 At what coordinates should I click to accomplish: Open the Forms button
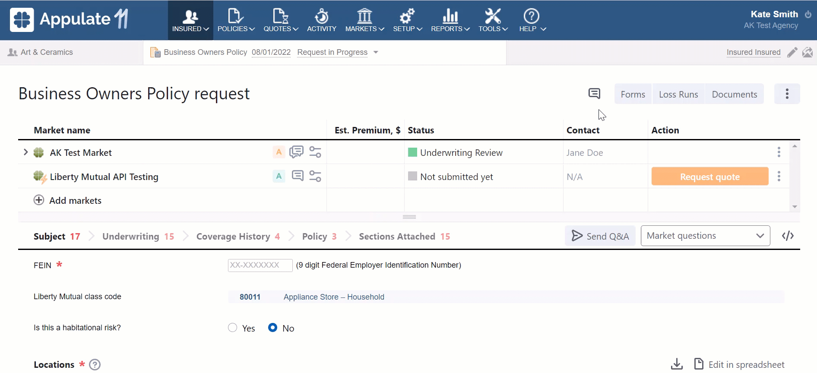tap(633, 94)
